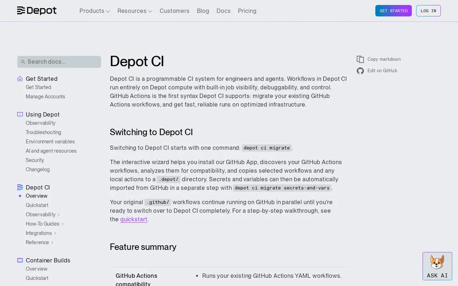Open Depot CI Quickstart sidebar item
The height and width of the screenshot is (286, 458).
pyautogui.click(x=37, y=205)
